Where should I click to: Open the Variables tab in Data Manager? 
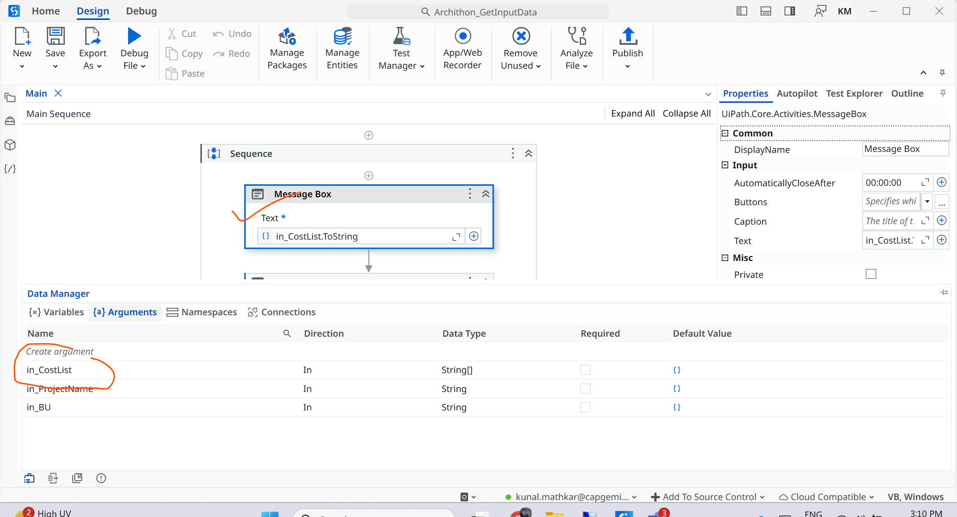click(56, 312)
